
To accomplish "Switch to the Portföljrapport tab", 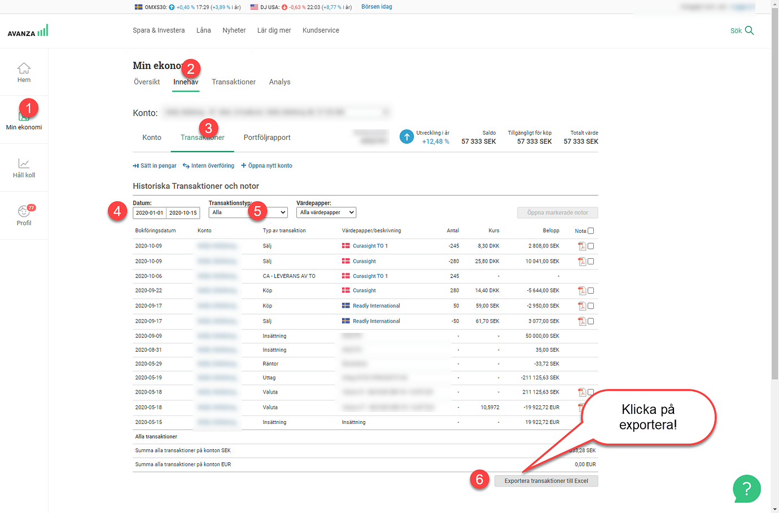I will pyautogui.click(x=267, y=138).
